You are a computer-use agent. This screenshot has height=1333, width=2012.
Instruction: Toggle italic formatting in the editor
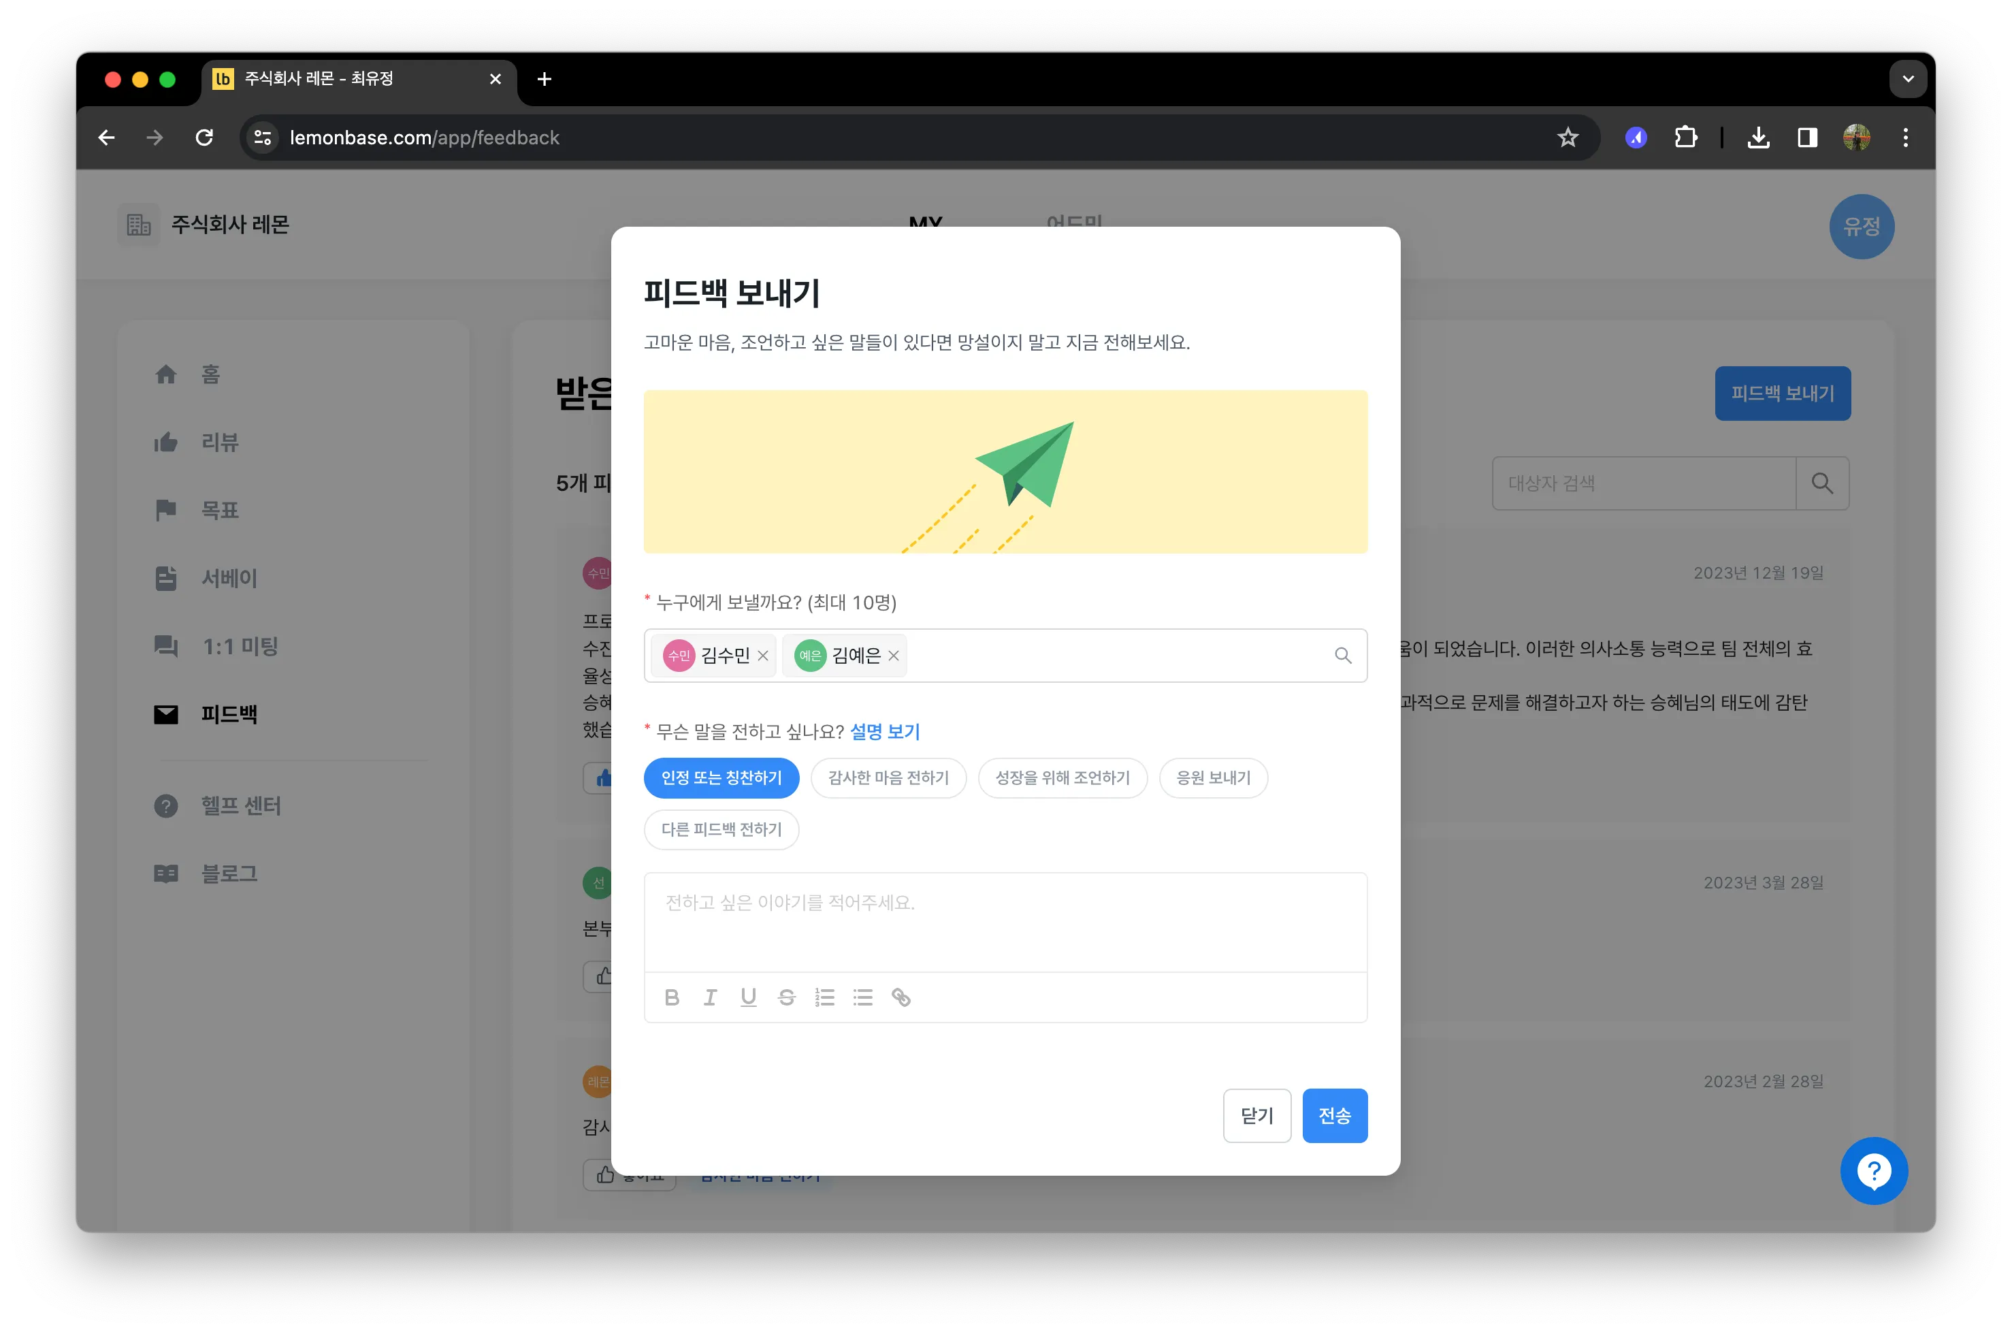coord(710,997)
